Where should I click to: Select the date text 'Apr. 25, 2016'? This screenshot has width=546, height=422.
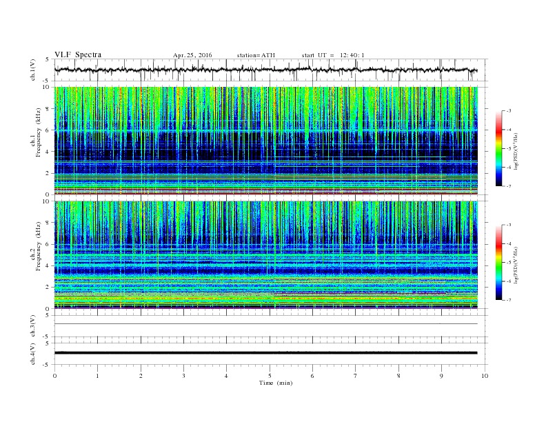192,55
